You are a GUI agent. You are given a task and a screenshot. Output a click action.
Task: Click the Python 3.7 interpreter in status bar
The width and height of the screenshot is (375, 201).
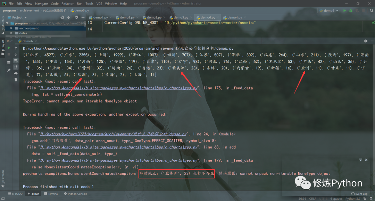coord(353,199)
